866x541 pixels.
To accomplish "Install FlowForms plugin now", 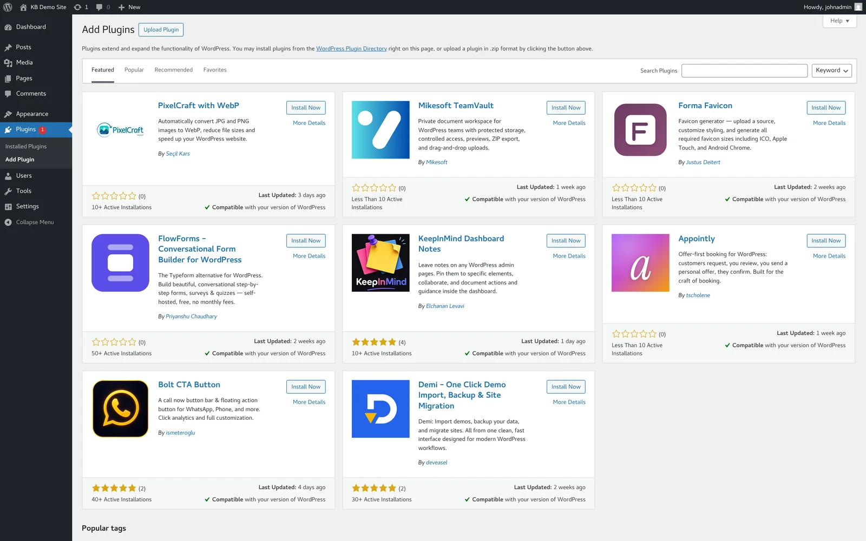I will 306,241.
